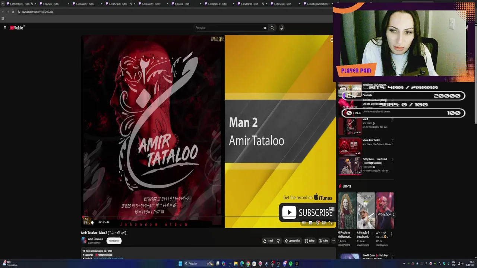Like the video (15 mil)
Screen dimensions: 477x268
pyautogui.click(x=268, y=241)
